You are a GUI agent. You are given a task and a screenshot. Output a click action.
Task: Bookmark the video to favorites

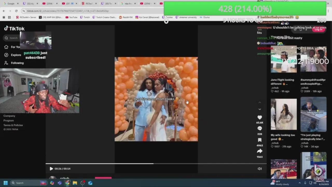click(260, 140)
